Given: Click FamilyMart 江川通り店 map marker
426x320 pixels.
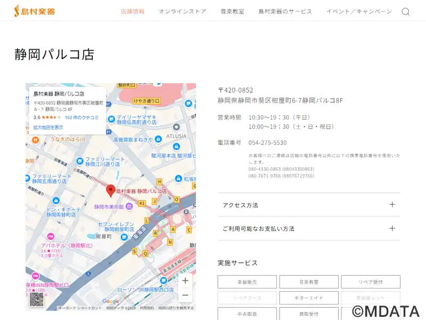Looking at the screenshot, I should click(x=79, y=162).
